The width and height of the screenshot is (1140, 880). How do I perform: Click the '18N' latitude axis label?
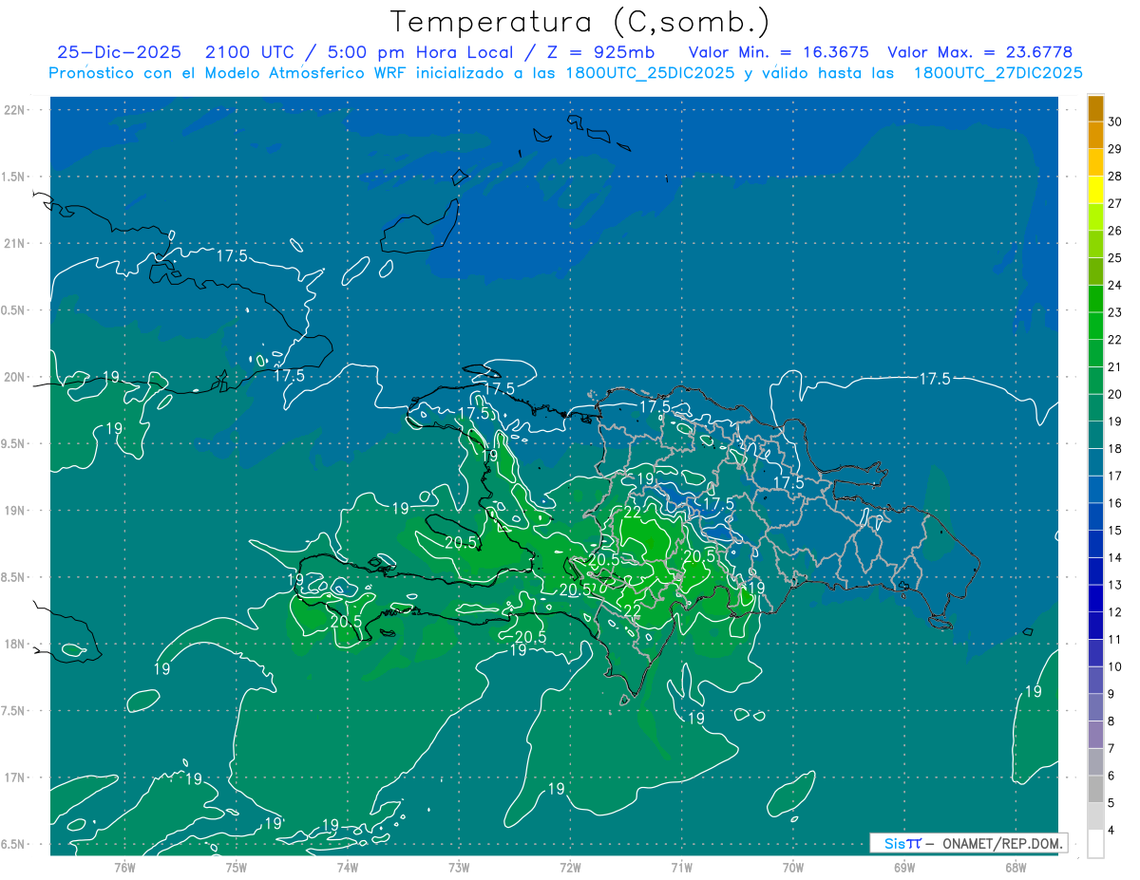point(15,644)
